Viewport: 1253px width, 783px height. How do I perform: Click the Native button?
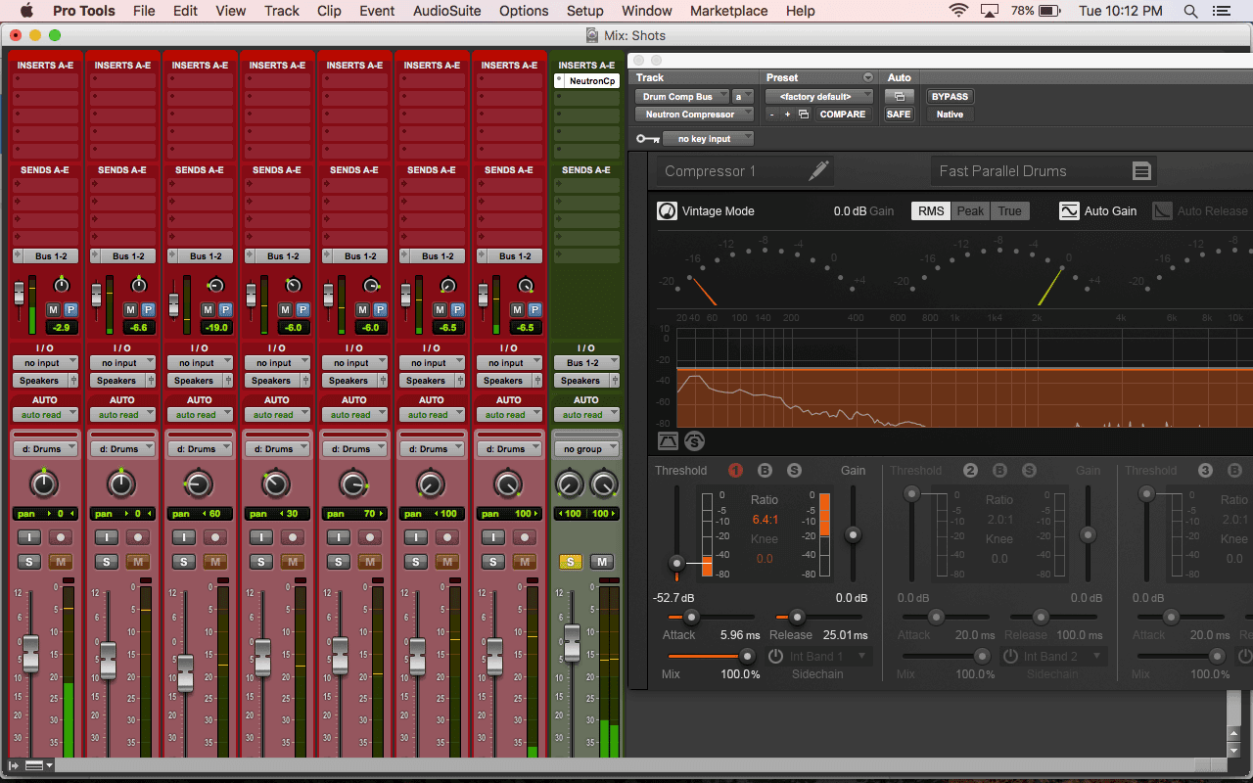pyautogui.click(x=950, y=115)
